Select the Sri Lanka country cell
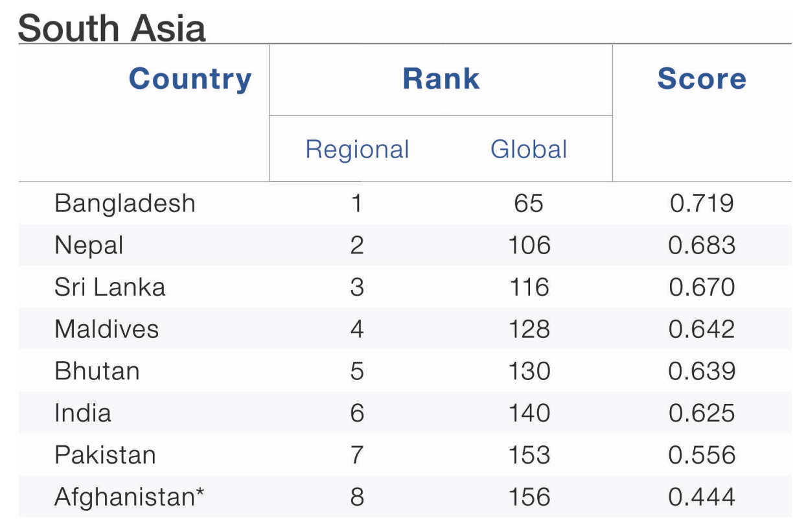This screenshot has width=795, height=520. click(109, 287)
